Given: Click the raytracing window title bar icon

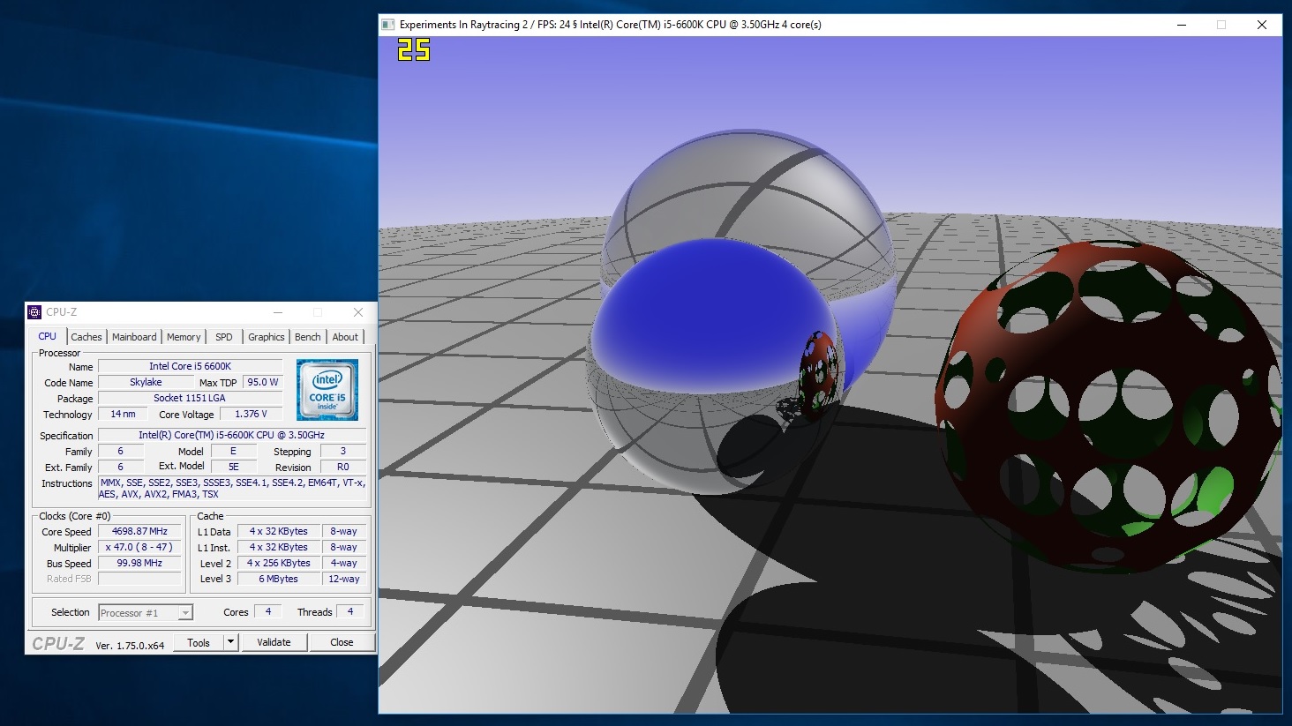Looking at the screenshot, I should [387, 25].
